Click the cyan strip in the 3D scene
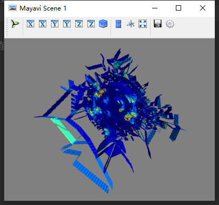This screenshot has height=205, width=219. [63, 130]
